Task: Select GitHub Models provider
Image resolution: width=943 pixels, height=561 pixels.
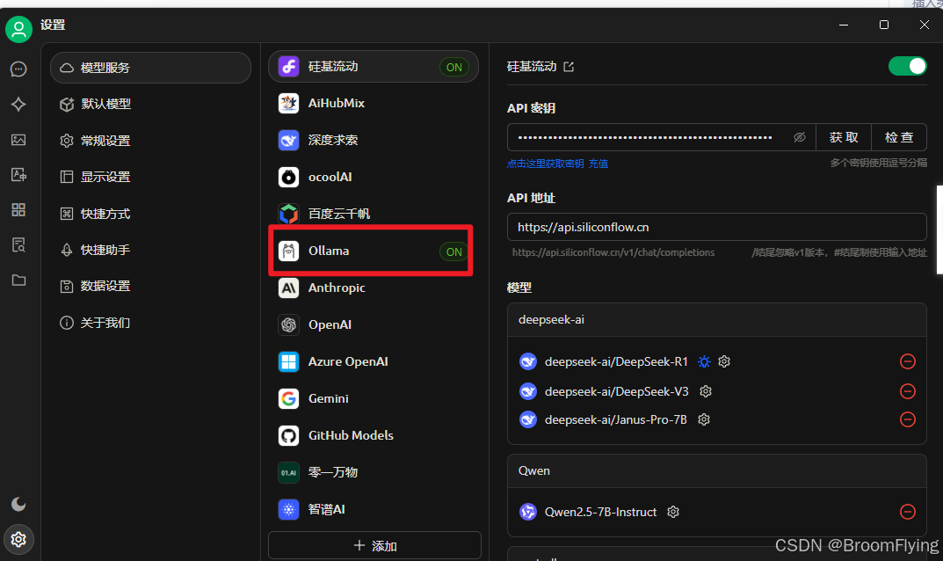Action: (x=373, y=435)
